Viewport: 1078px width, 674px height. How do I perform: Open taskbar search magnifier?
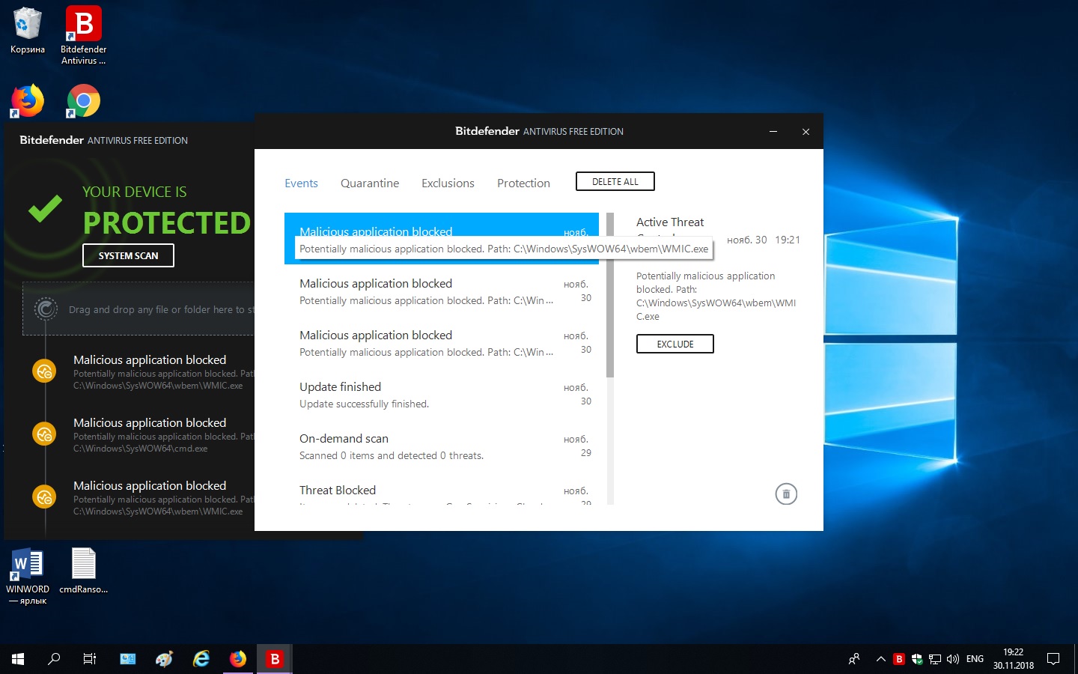(x=54, y=659)
